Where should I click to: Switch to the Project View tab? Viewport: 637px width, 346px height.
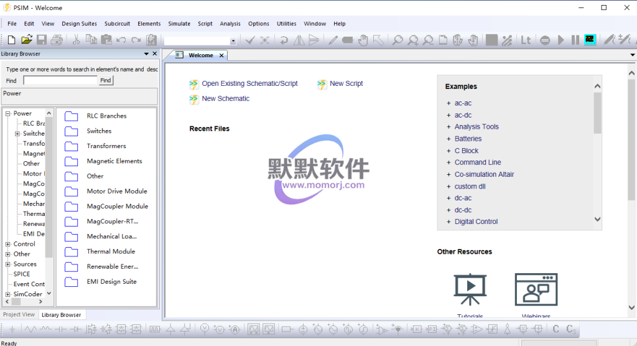click(19, 315)
